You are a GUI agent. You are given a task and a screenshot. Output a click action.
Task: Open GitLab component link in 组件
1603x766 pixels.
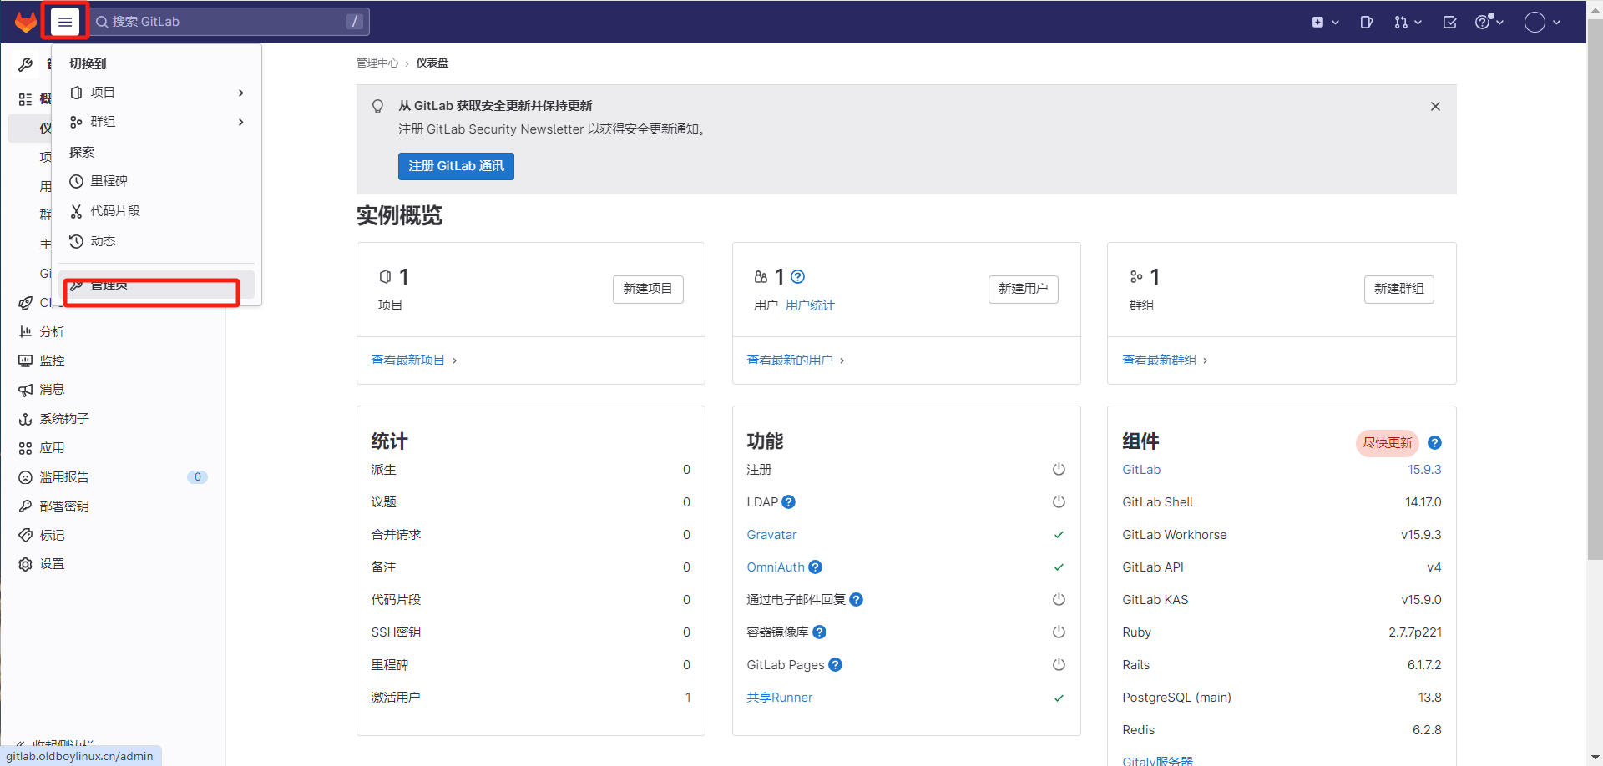coord(1141,470)
